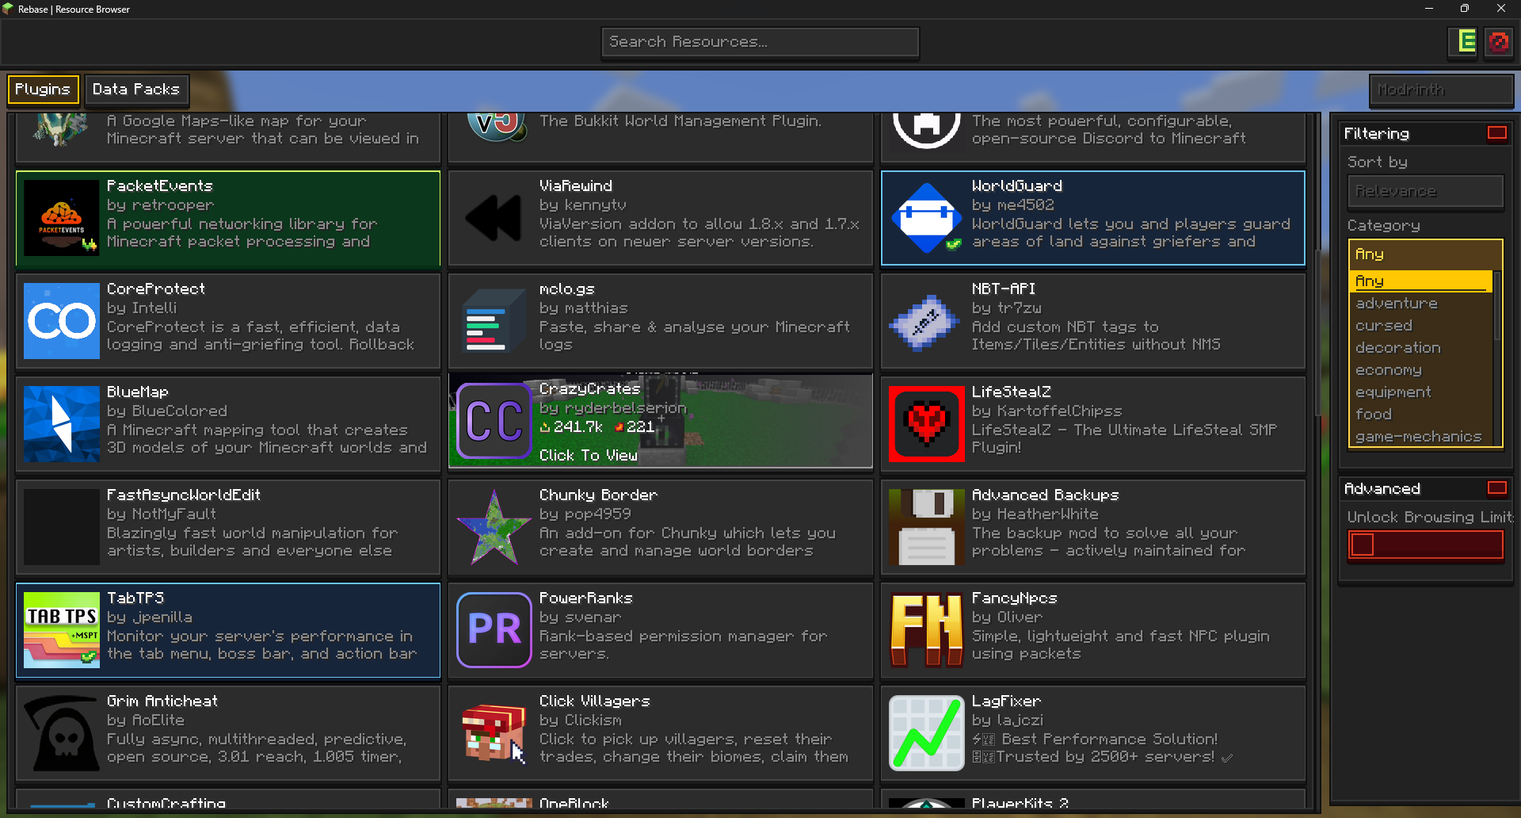Choose the highlighted Any category option
The image size is (1521, 818).
(1420, 281)
